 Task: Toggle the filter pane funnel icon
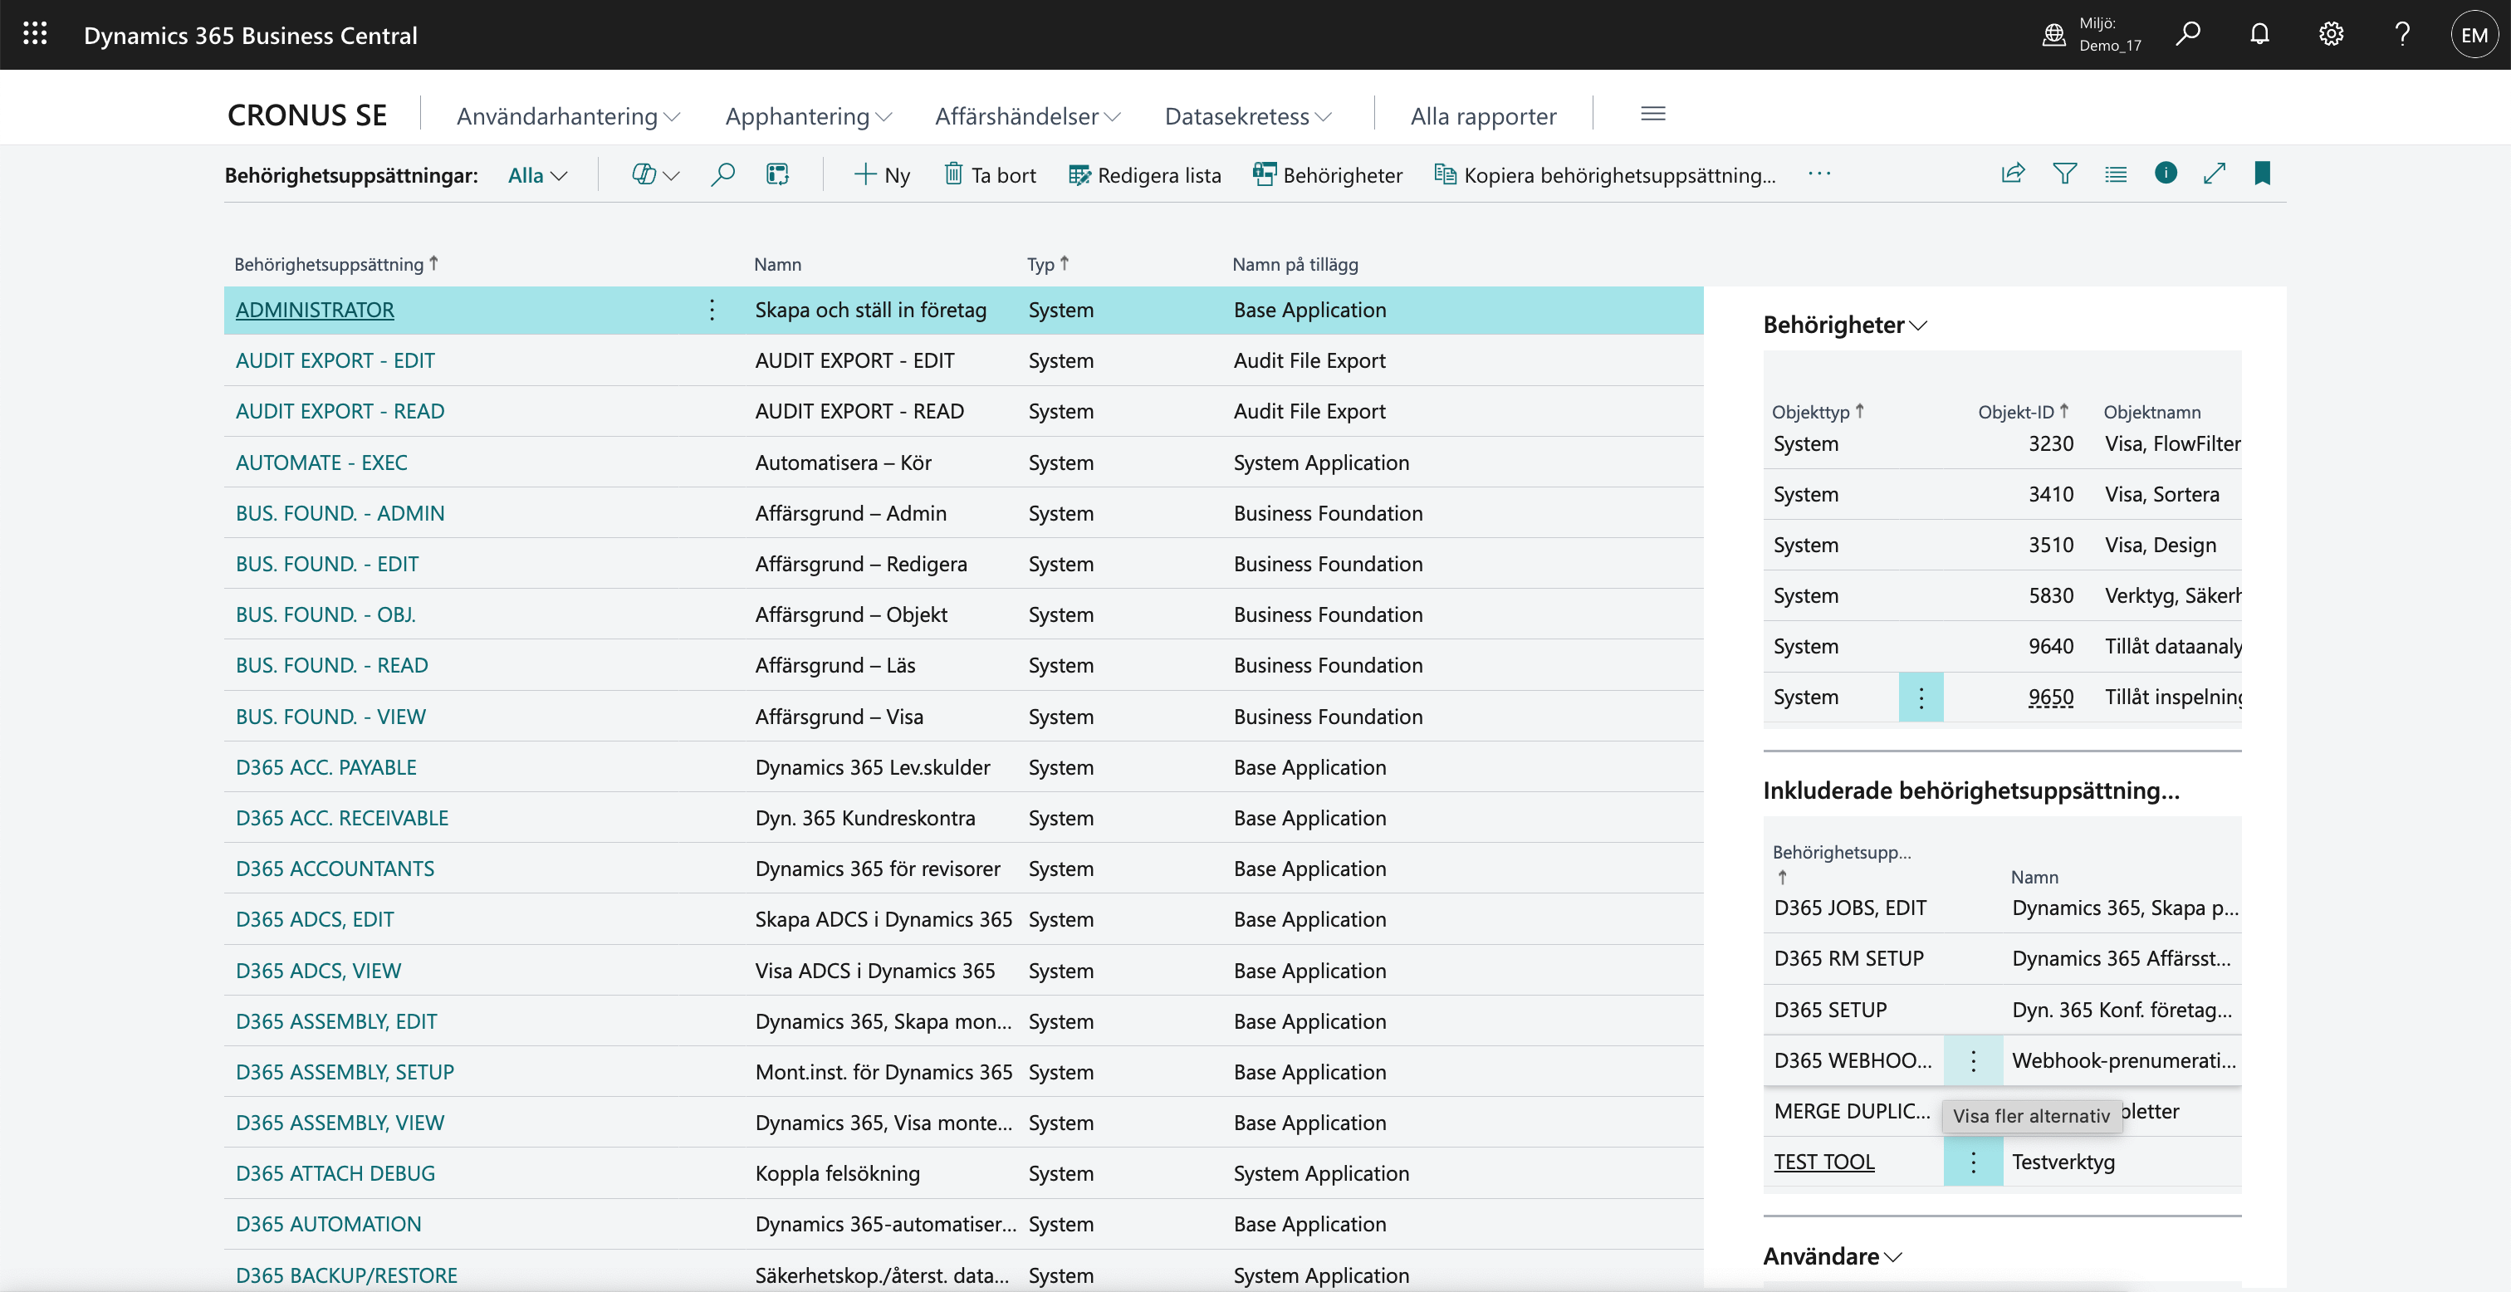pyautogui.click(x=2064, y=174)
